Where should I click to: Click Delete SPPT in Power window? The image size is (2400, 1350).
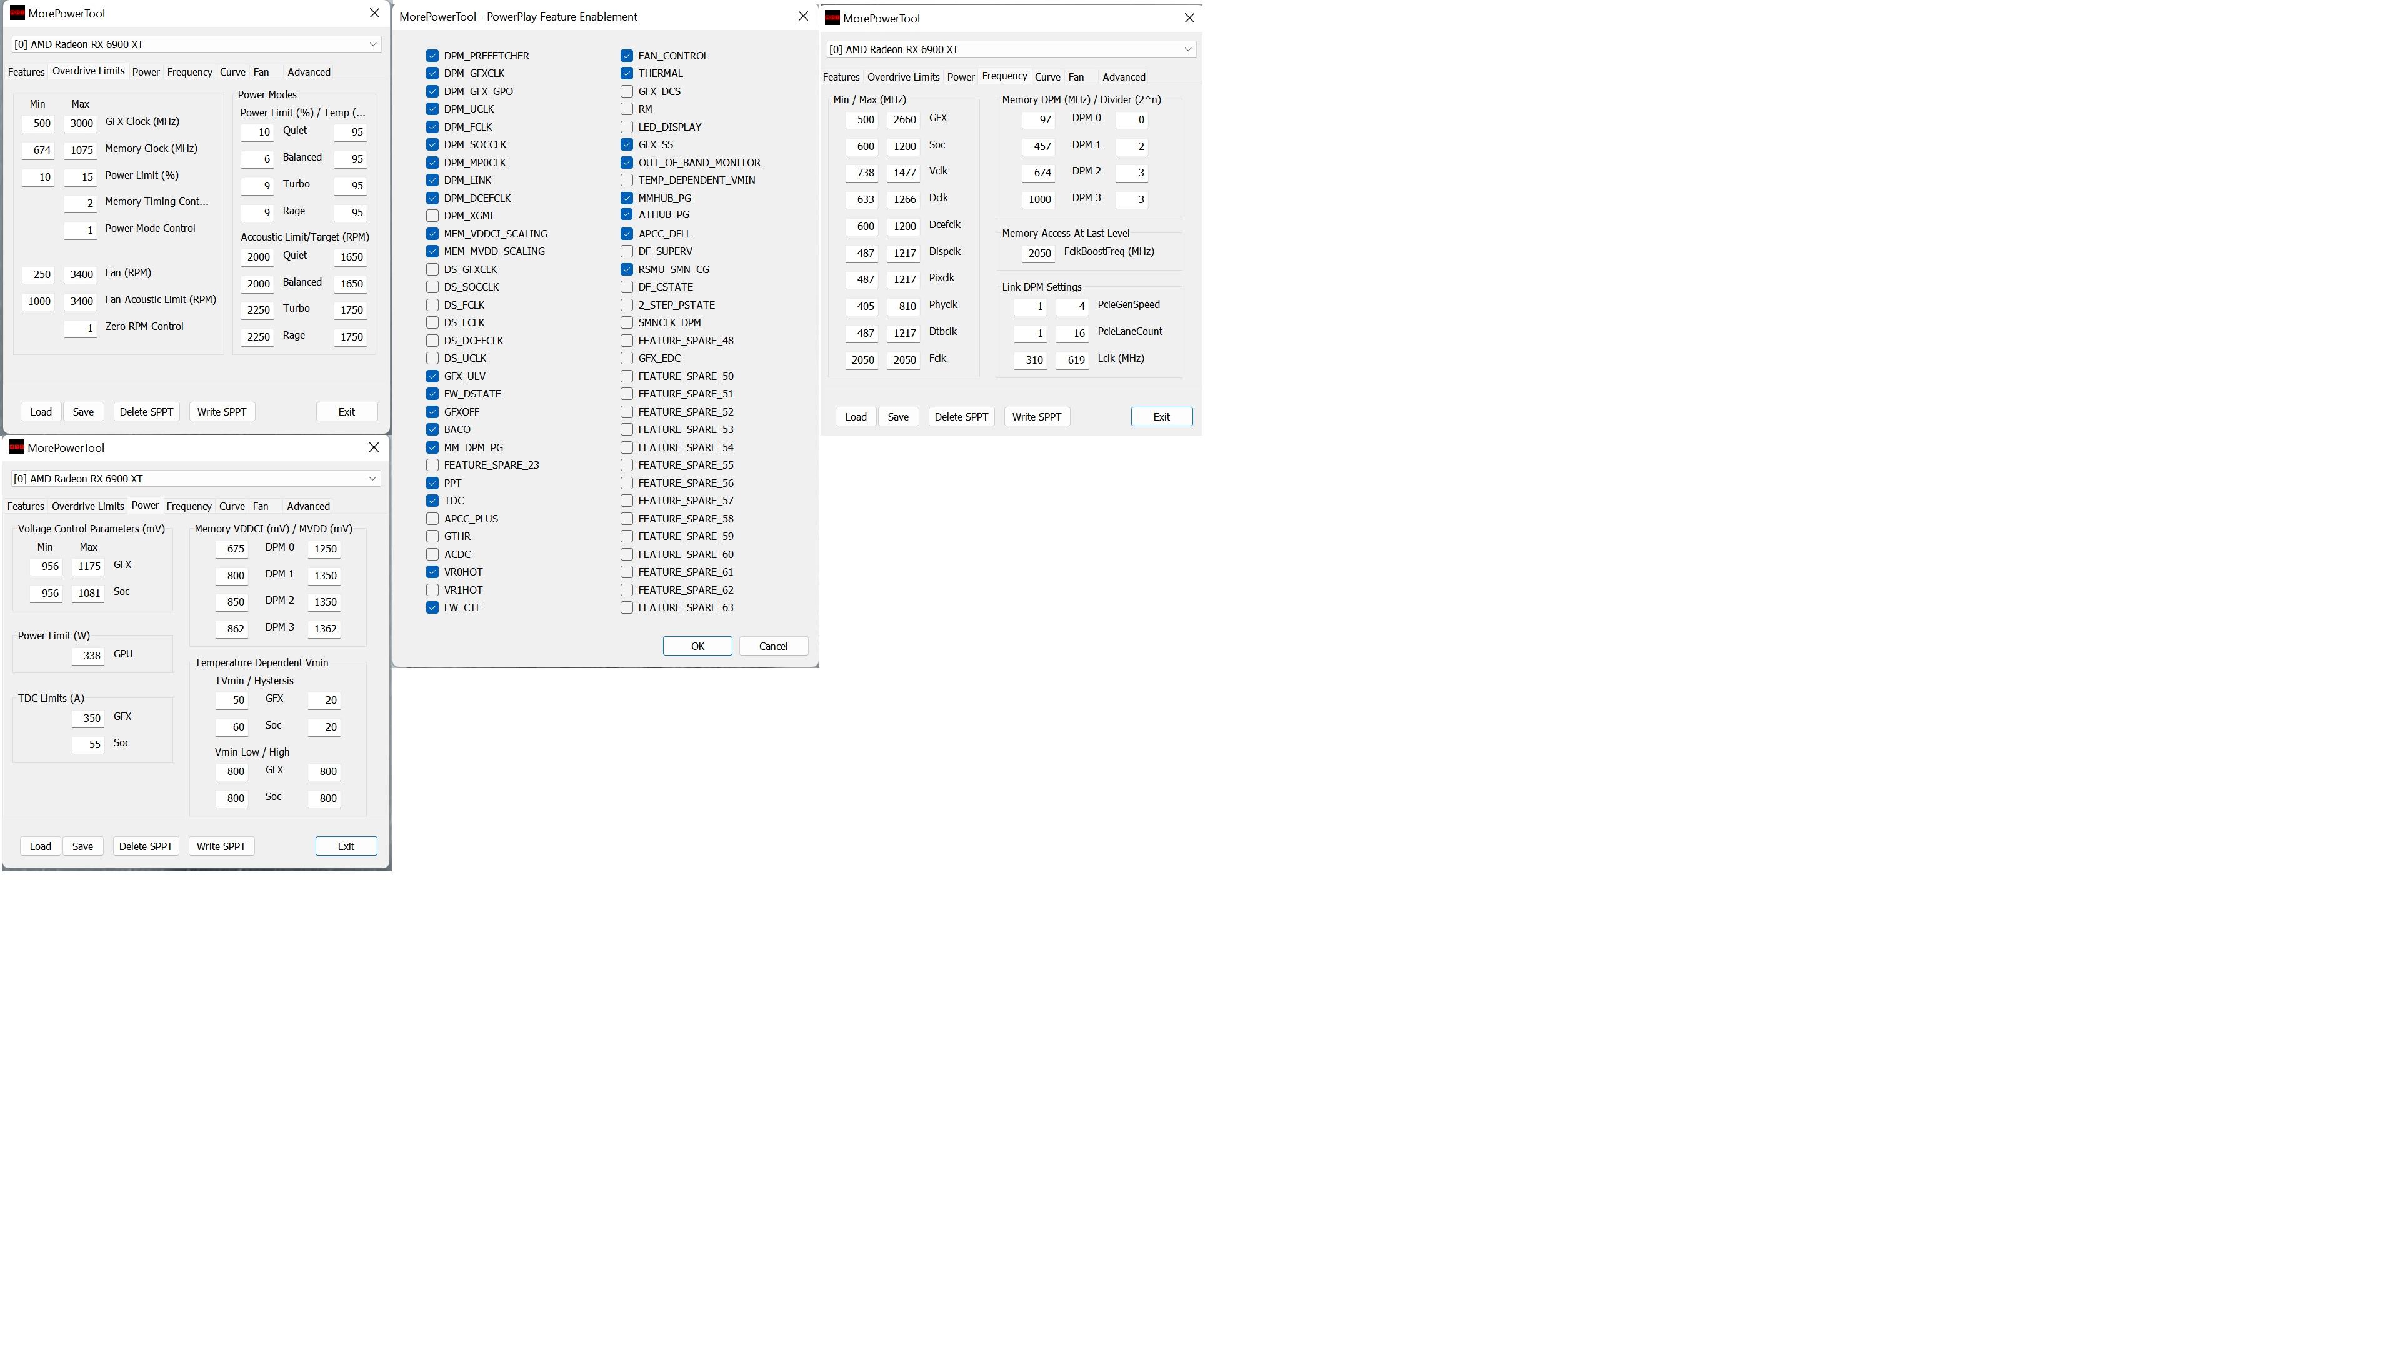tap(146, 846)
